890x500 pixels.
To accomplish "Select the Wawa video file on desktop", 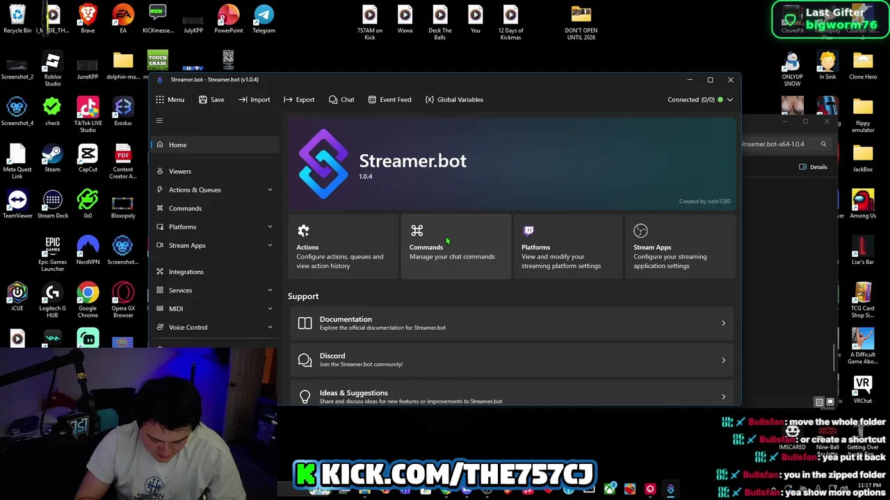I will [x=405, y=19].
